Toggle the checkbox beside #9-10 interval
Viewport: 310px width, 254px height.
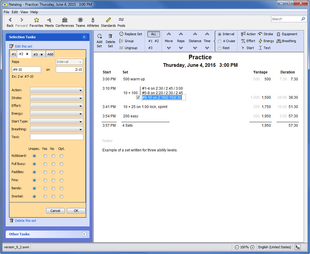[x=138, y=98]
